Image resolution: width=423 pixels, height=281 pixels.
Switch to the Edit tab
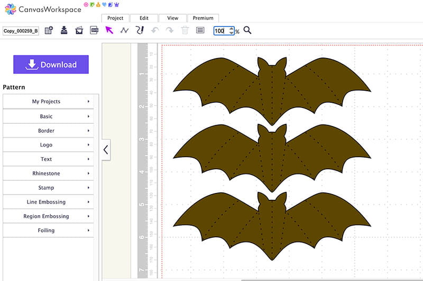pyautogui.click(x=144, y=18)
